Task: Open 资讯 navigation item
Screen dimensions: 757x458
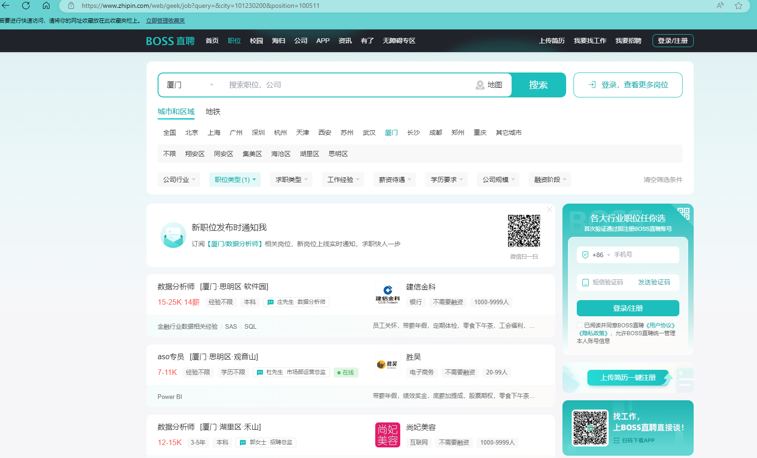Action: (345, 41)
